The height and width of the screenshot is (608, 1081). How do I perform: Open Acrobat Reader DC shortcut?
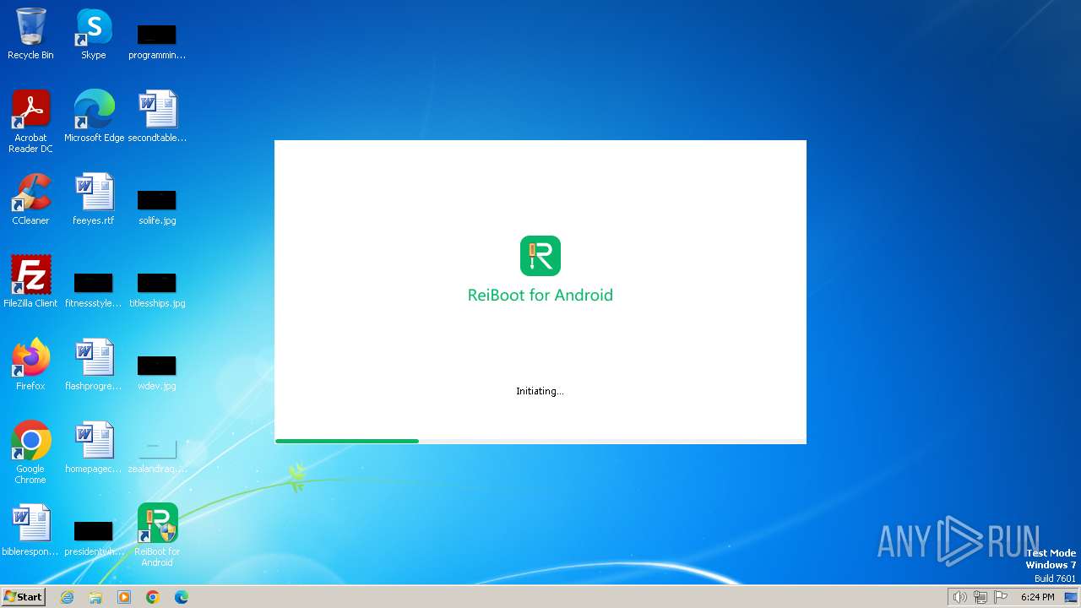click(x=30, y=122)
